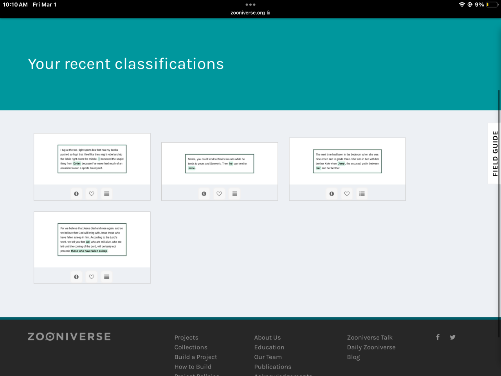Open the Jesus passage text thumbnail
Image resolution: width=501 pixels, height=376 pixels.
pos(92,240)
